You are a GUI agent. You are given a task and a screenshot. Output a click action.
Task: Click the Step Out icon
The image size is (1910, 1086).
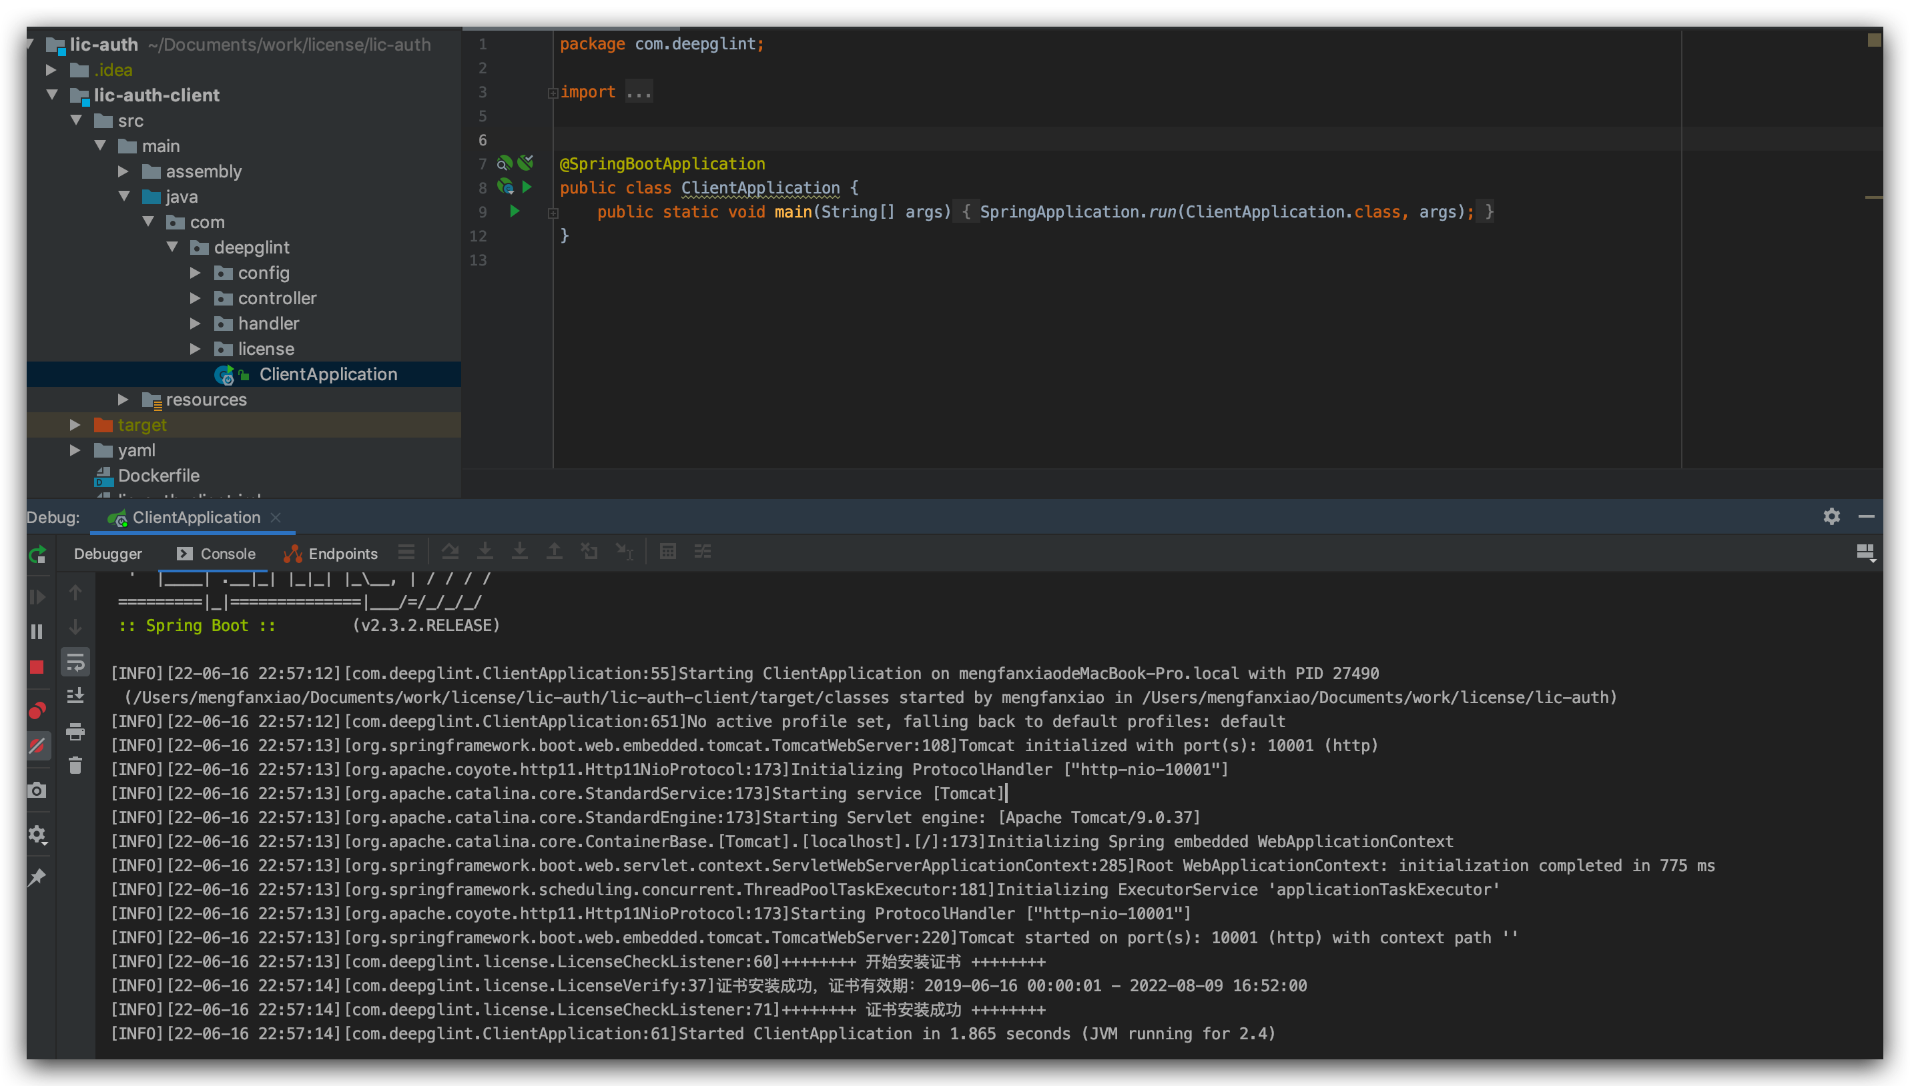point(555,551)
